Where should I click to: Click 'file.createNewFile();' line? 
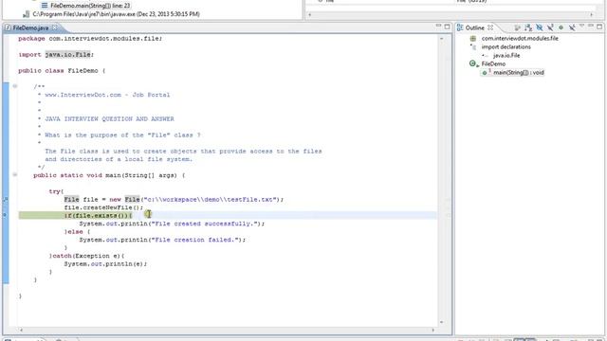click(x=103, y=207)
